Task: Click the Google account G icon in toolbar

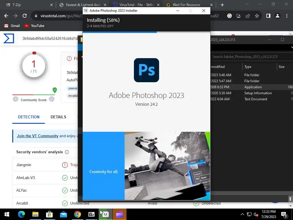Action: [229, 16]
